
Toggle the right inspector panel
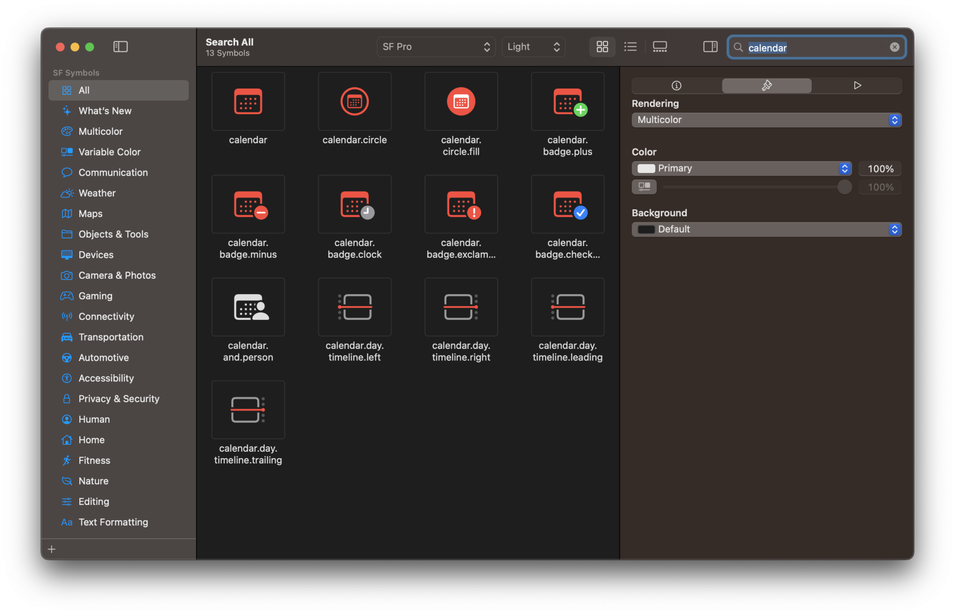coord(710,47)
